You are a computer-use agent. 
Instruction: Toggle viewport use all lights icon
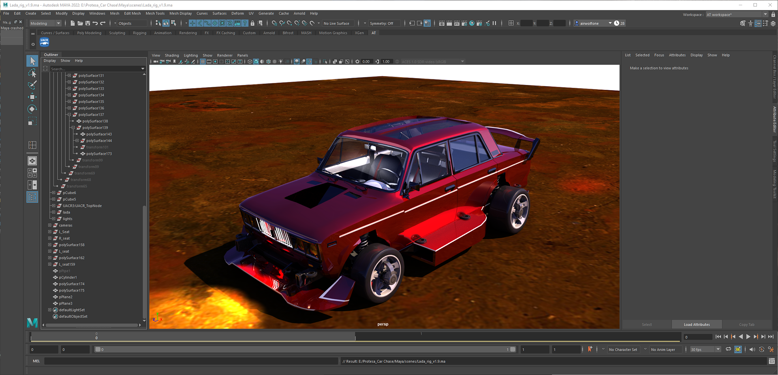tap(281, 61)
